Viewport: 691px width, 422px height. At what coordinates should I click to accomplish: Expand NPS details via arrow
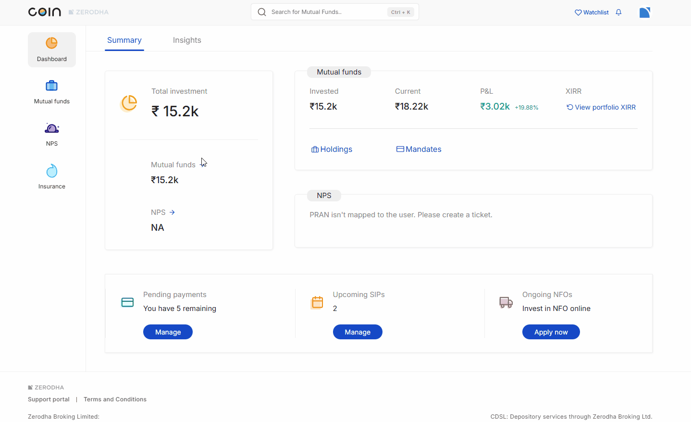172,212
